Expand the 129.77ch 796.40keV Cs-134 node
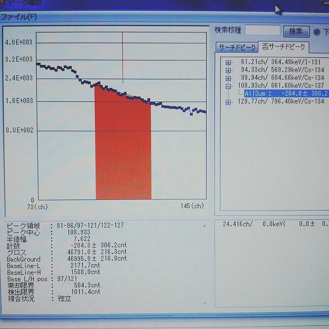The height and width of the screenshot is (329, 329). click(228, 102)
